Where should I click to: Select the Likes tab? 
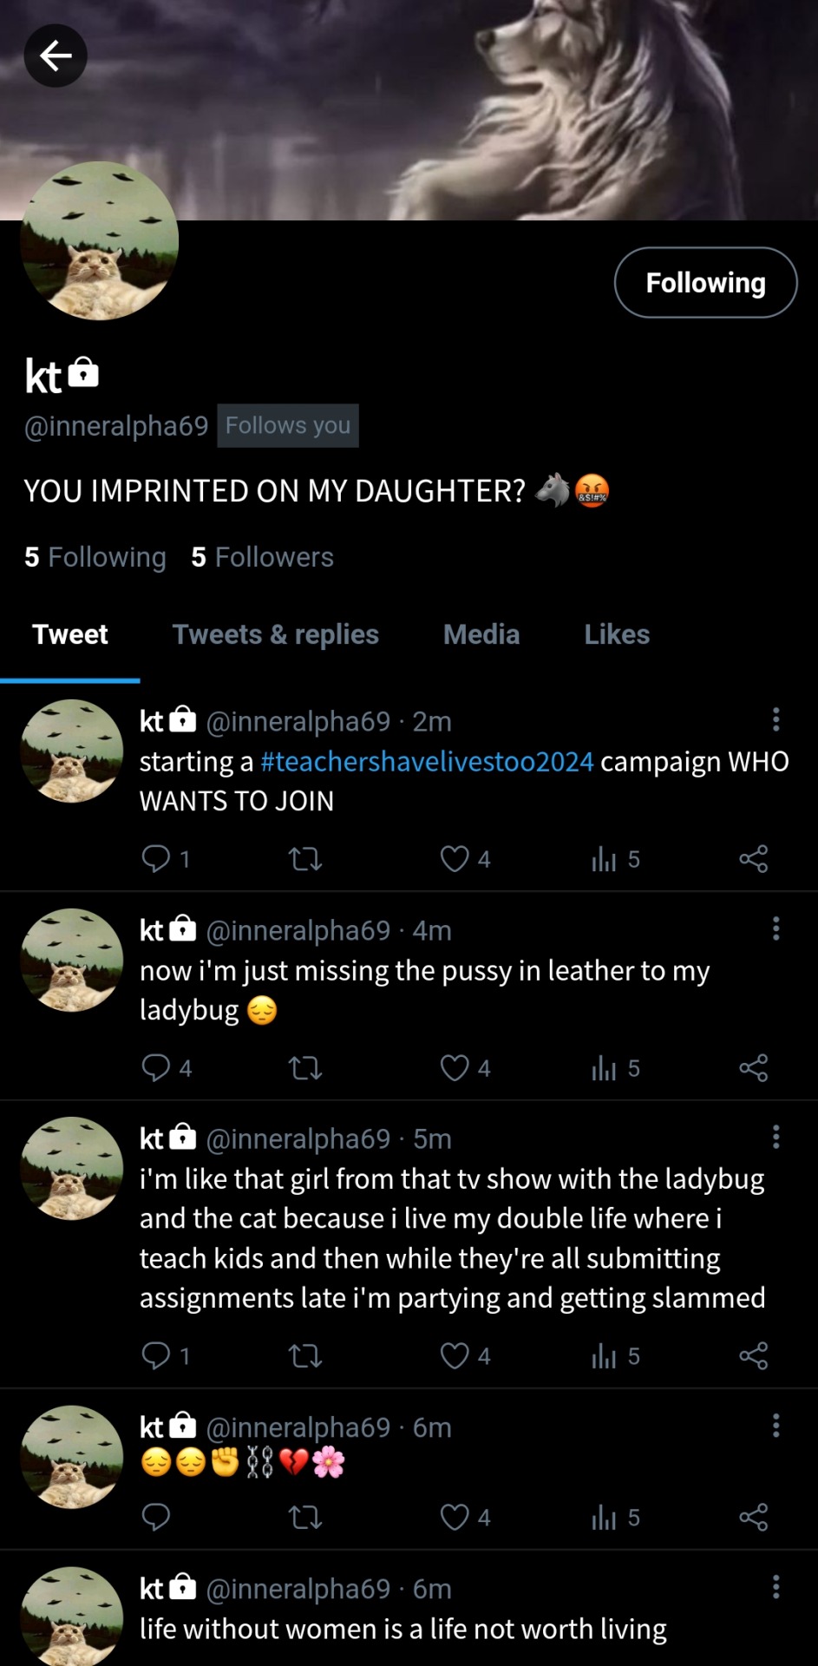point(617,634)
